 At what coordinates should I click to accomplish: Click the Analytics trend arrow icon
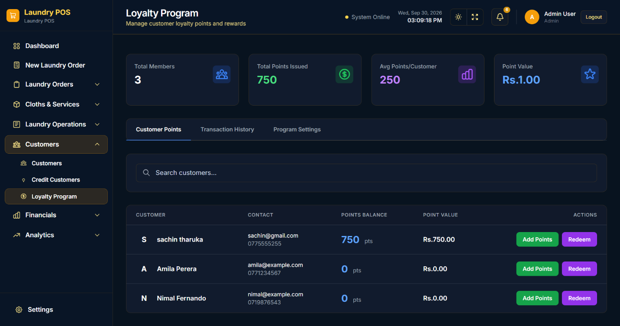pos(17,235)
